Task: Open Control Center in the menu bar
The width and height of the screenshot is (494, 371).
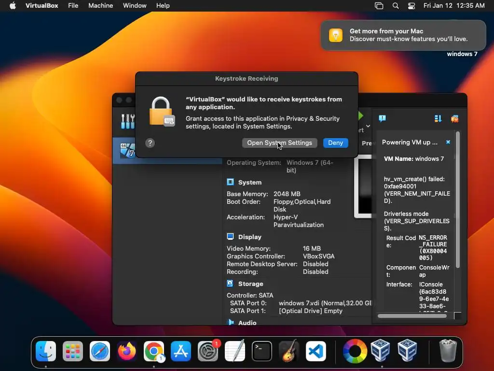Action: [411, 6]
